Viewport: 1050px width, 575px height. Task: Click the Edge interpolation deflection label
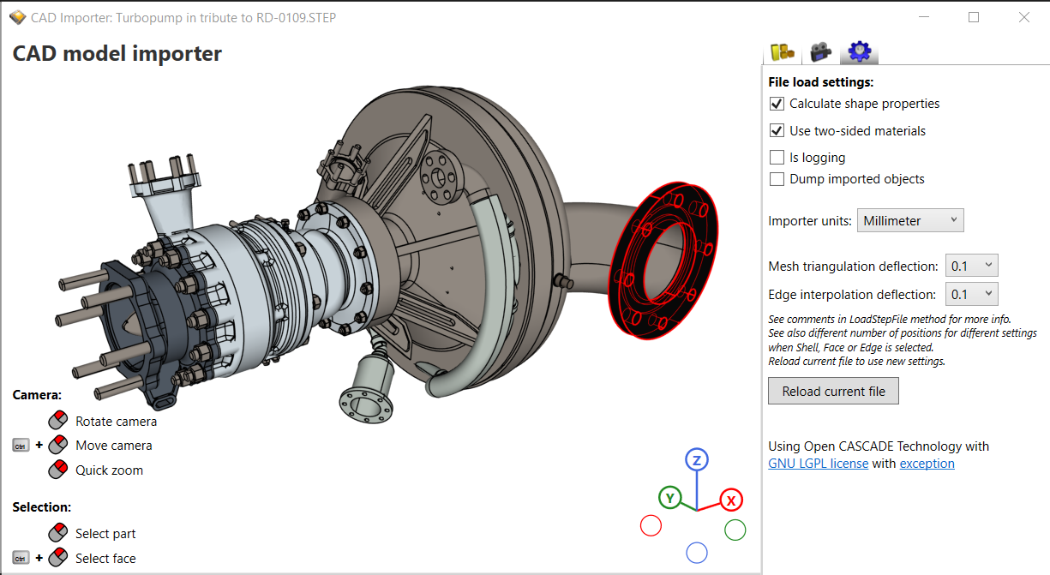coord(852,295)
